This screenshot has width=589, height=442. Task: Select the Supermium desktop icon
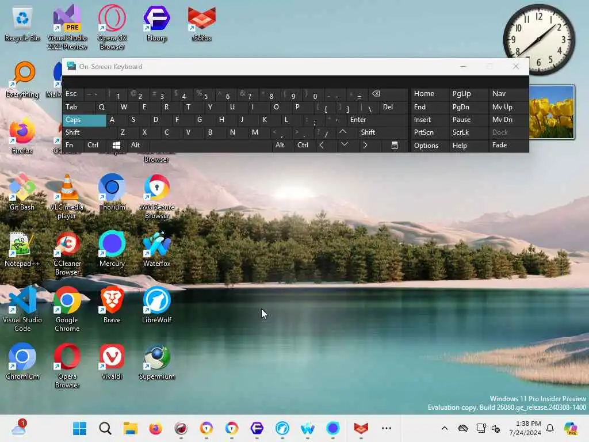coord(156,362)
